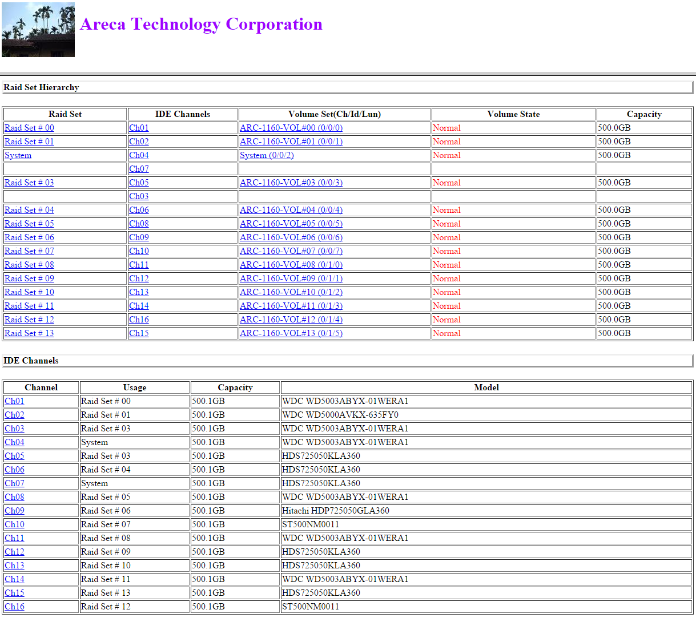Screen dimensions: 696x622
Task: Select the WDC WD5000AVKX-635FY0 model text
Action: click(340, 415)
